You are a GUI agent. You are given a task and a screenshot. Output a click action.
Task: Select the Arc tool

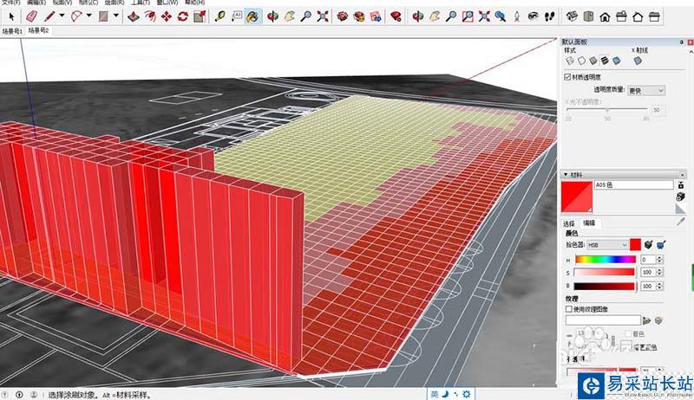point(76,16)
